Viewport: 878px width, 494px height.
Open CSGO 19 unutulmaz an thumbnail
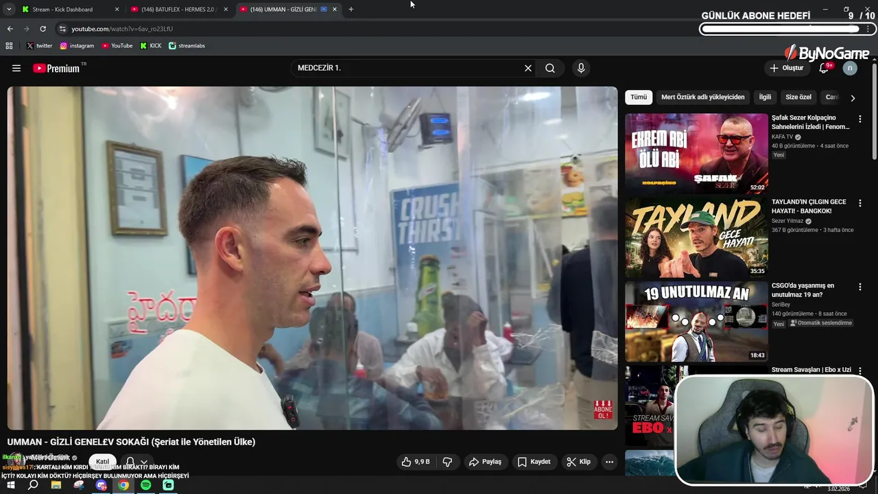click(696, 322)
